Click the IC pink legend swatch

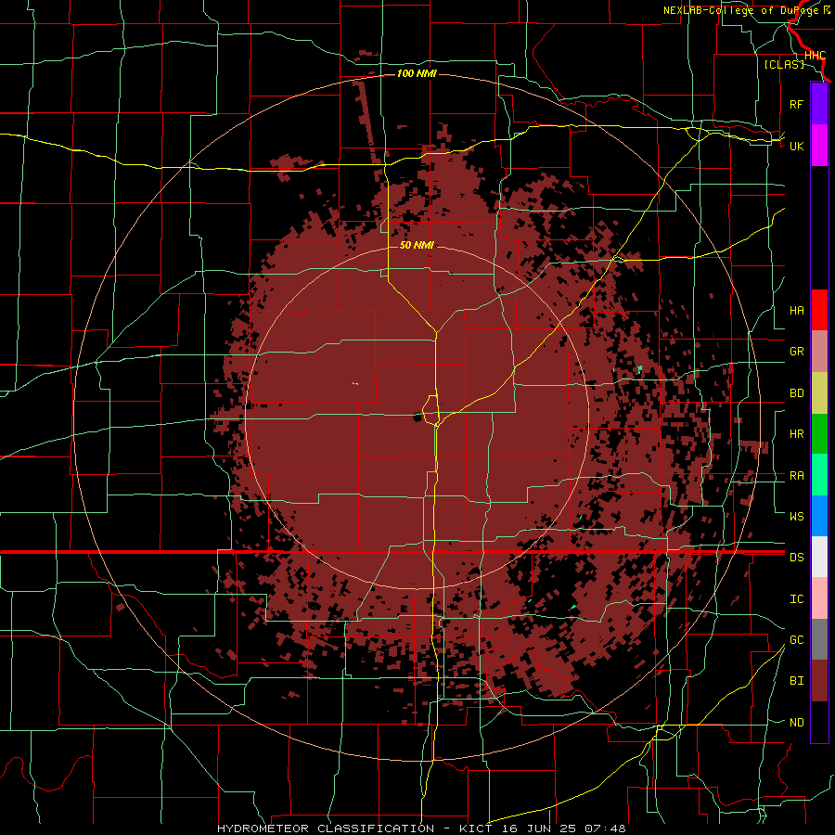pos(819,598)
